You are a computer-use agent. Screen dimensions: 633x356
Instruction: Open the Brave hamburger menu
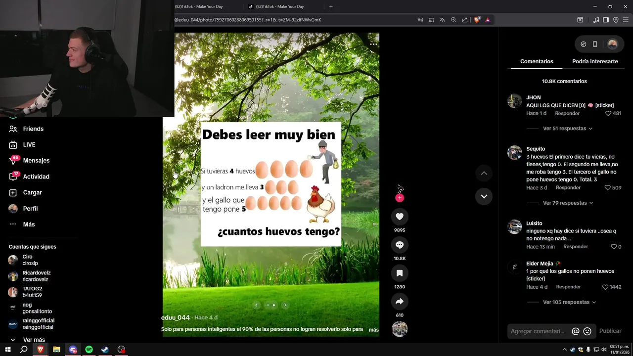(626, 20)
